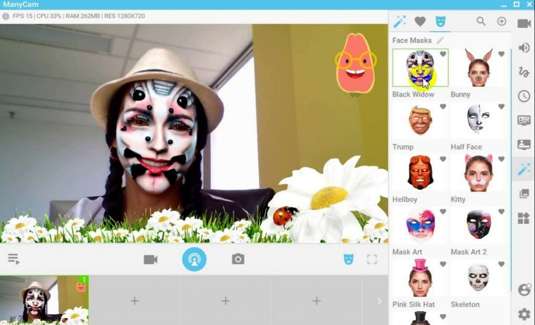This screenshot has height=325, width=535.
Task: Switch to the magic wand effects tab
Action: point(400,21)
